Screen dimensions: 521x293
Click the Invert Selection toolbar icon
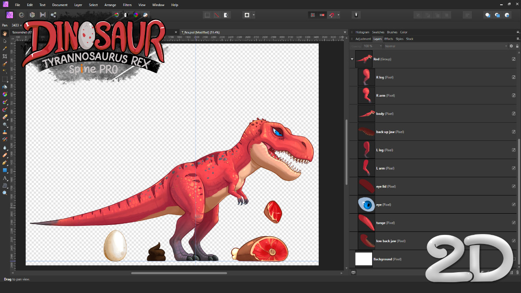coord(226,15)
